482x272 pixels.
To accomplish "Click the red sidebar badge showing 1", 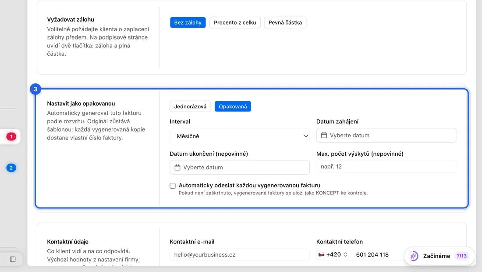I will [11, 136].
